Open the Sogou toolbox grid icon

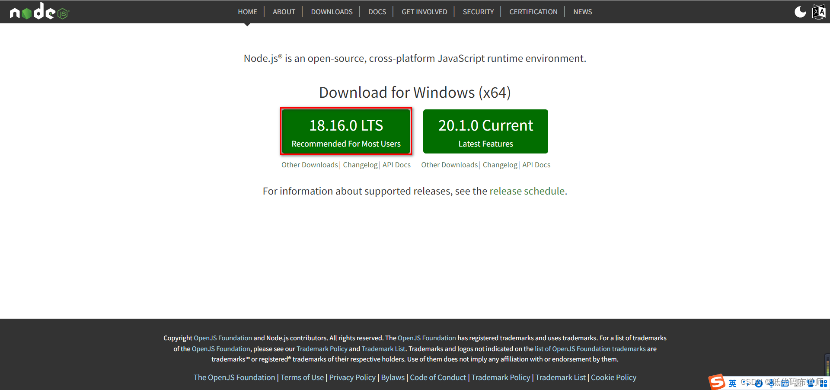(x=824, y=383)
